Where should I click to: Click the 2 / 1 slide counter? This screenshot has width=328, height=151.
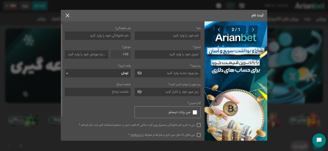click(x=236, y=30)
